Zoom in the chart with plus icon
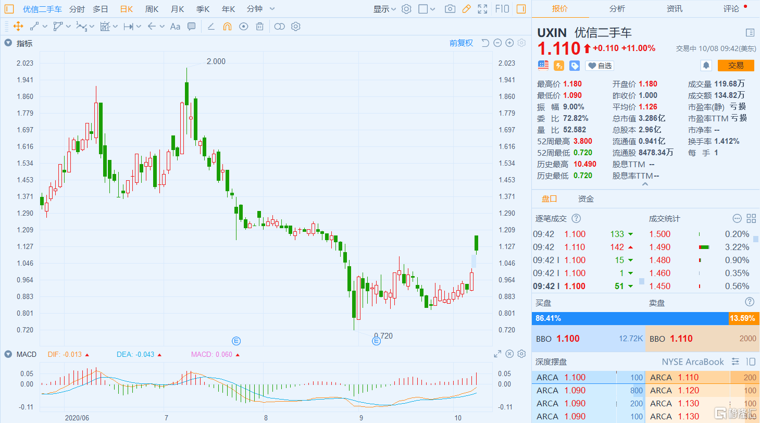Image resolution: width=760 pixels, height=423 pixels. [x=509, y=43]
